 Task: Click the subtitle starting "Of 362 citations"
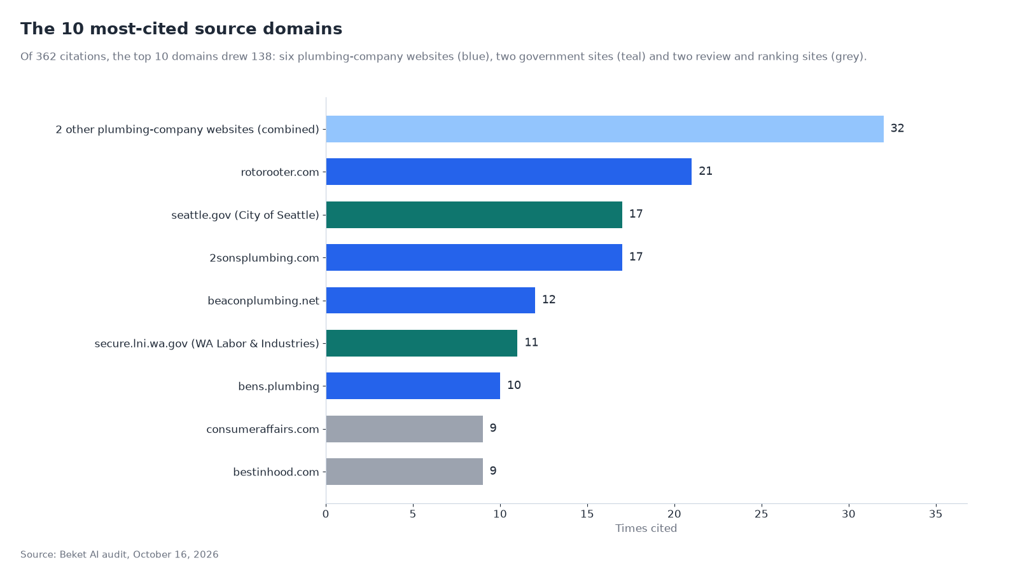click(x=443, y=57)
